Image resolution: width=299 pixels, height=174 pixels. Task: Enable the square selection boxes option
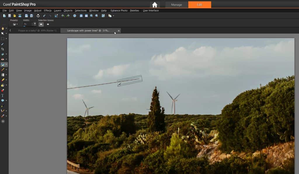[41, 24]
